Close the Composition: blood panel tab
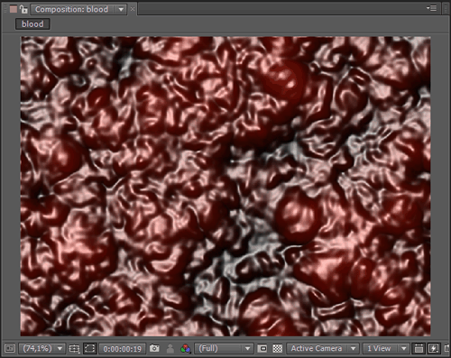The height and width of the screenshot is (358, 451). tap(133, 9)
